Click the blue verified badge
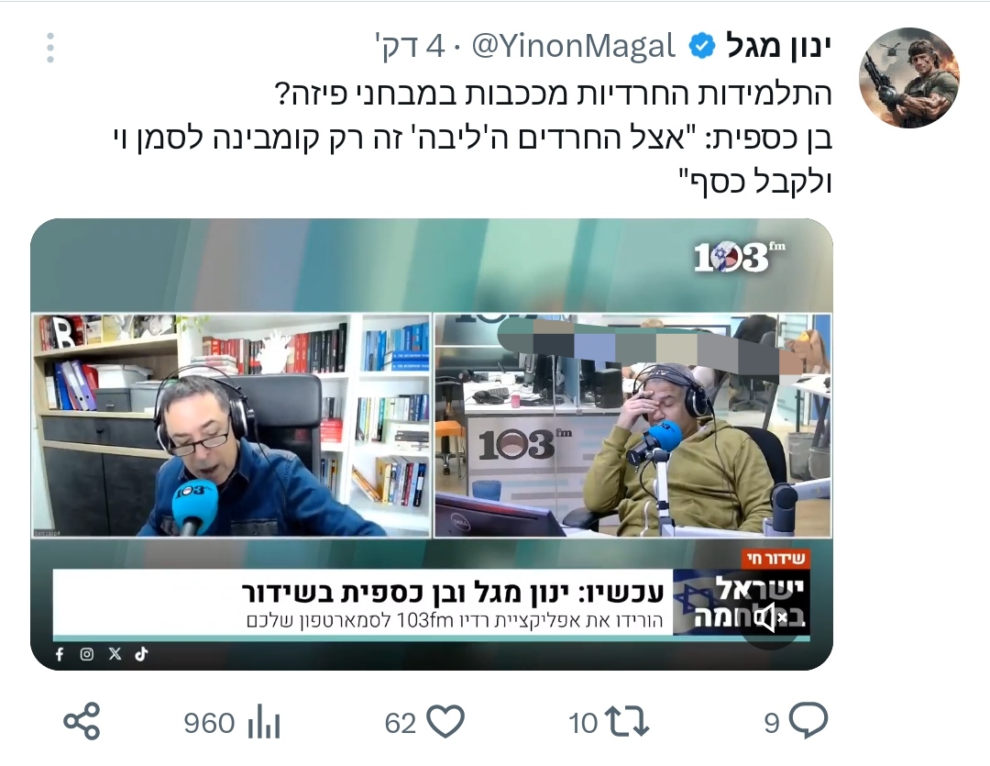Screen dimensions: 990x766 [x=701, y=47]
